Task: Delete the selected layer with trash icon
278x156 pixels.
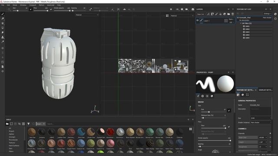Action: [x=233, y=14]
